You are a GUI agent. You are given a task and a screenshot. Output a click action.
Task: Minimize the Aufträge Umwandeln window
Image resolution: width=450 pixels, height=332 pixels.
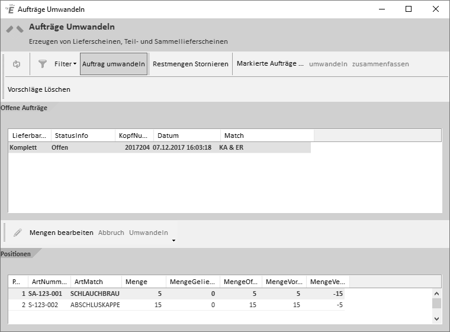tap(382, 9)
